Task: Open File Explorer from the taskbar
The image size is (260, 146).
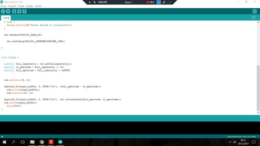Action: point(32,142)
